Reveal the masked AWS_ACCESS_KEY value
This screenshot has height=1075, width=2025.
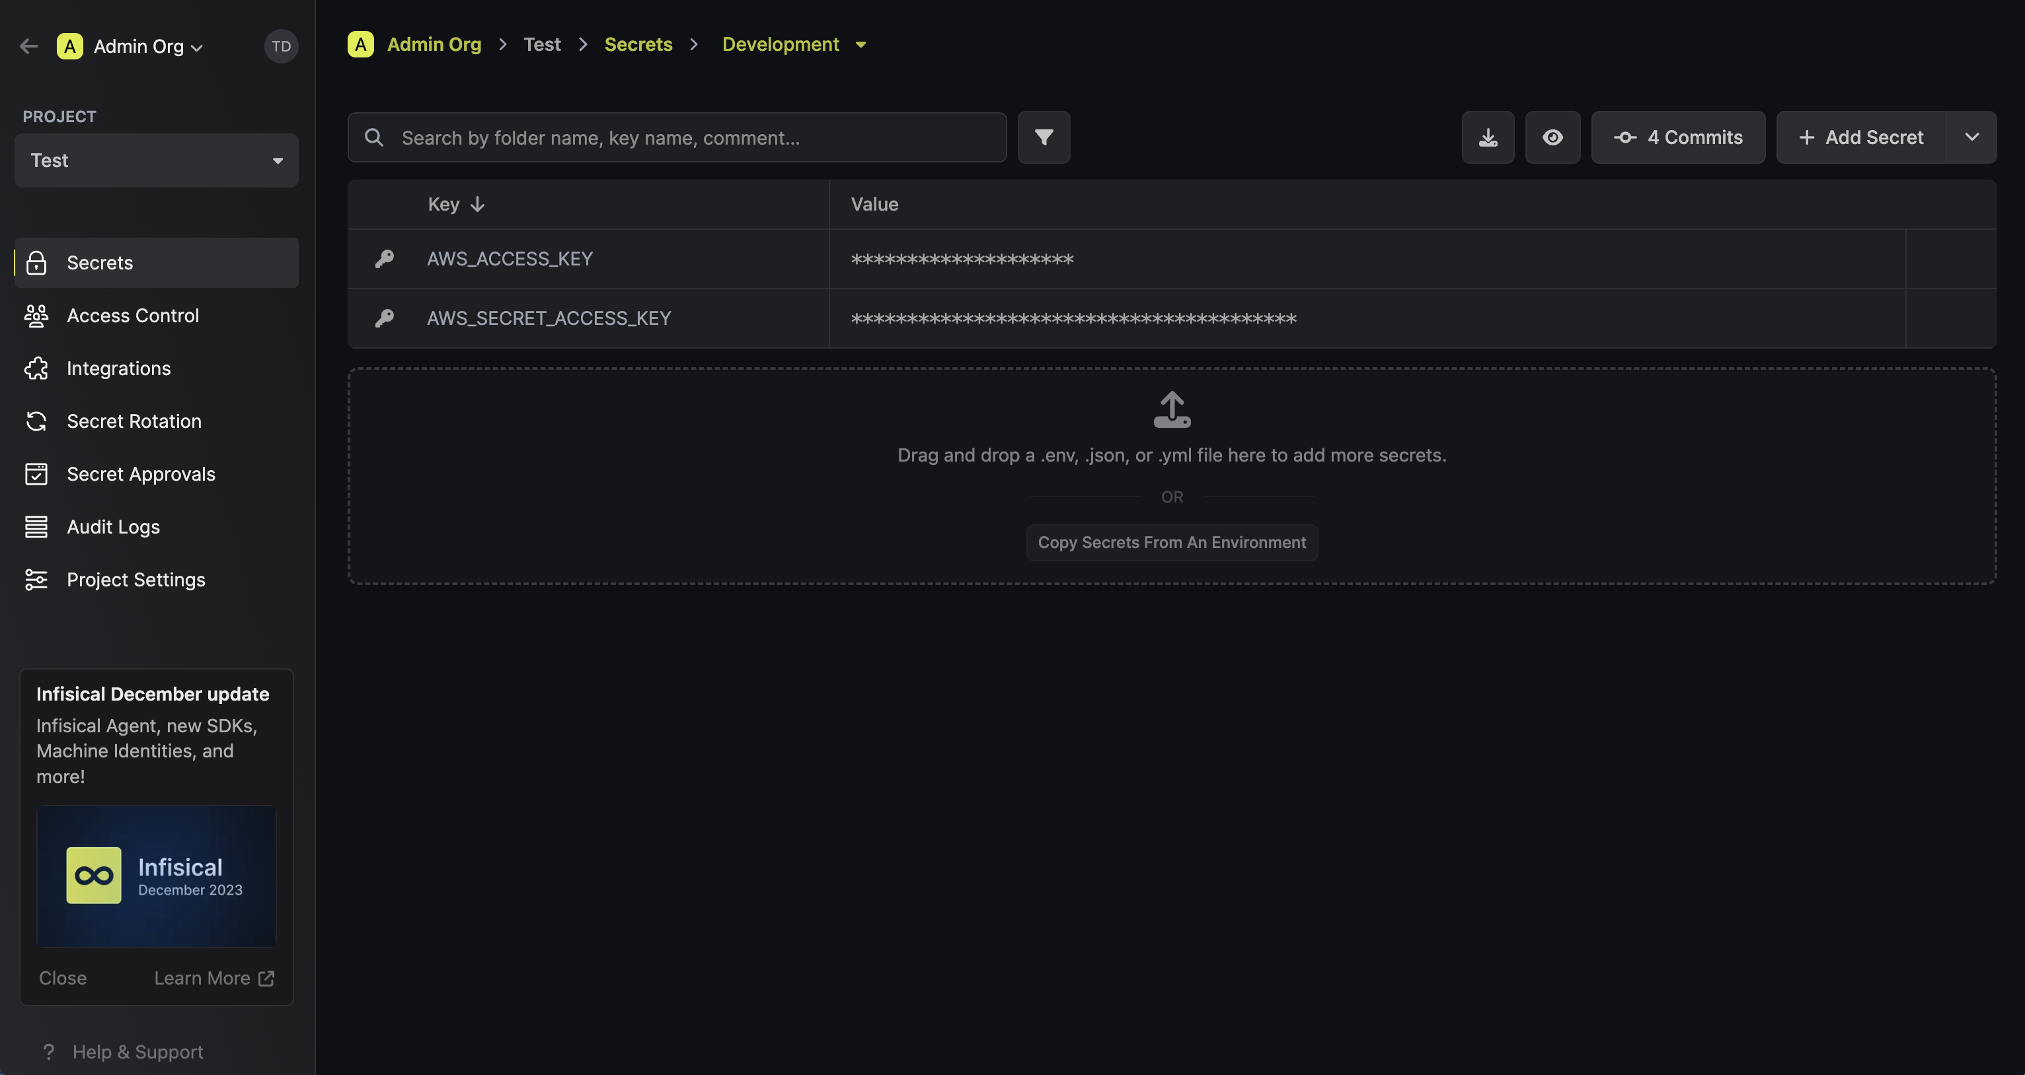coord(962,259)
